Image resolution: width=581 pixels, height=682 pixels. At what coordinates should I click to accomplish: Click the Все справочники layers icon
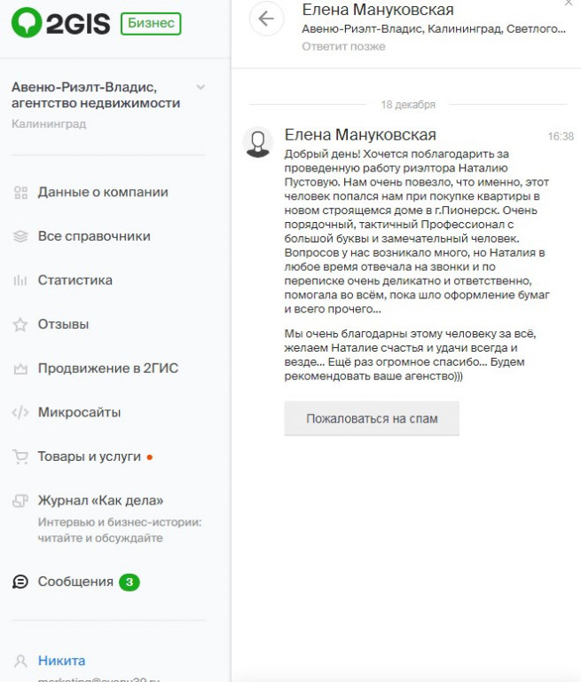tap(20, 236)
